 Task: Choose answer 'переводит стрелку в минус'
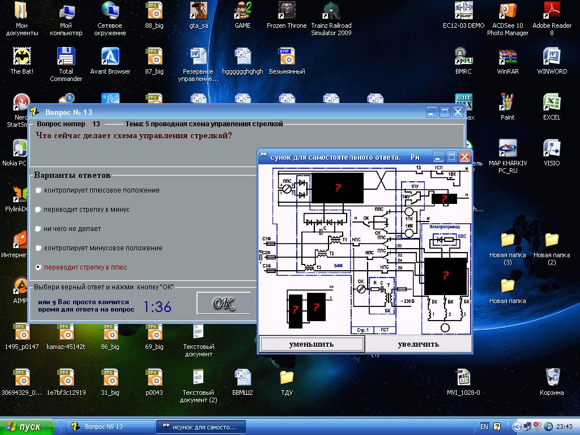pos(39,210)
